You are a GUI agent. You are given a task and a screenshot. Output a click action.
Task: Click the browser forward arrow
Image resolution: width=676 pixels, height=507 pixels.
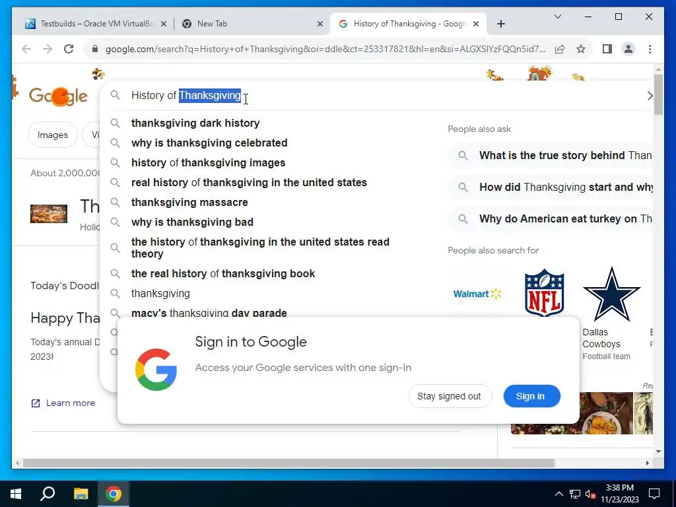(48, 49)
